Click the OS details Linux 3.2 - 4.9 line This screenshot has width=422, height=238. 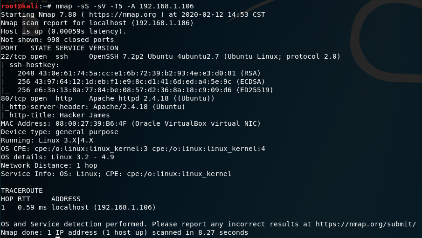[x=57, y=157]
